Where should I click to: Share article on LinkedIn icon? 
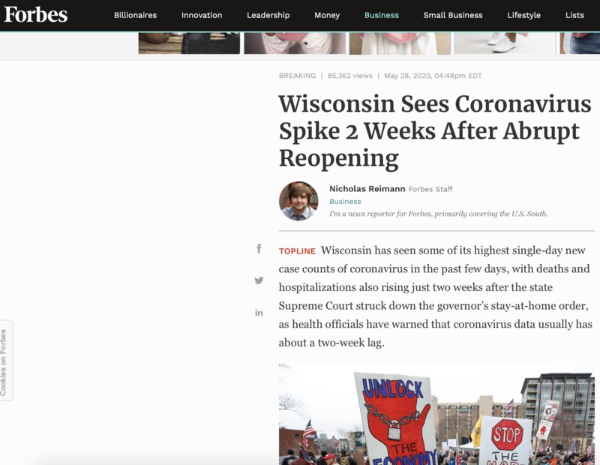[259, 313]
